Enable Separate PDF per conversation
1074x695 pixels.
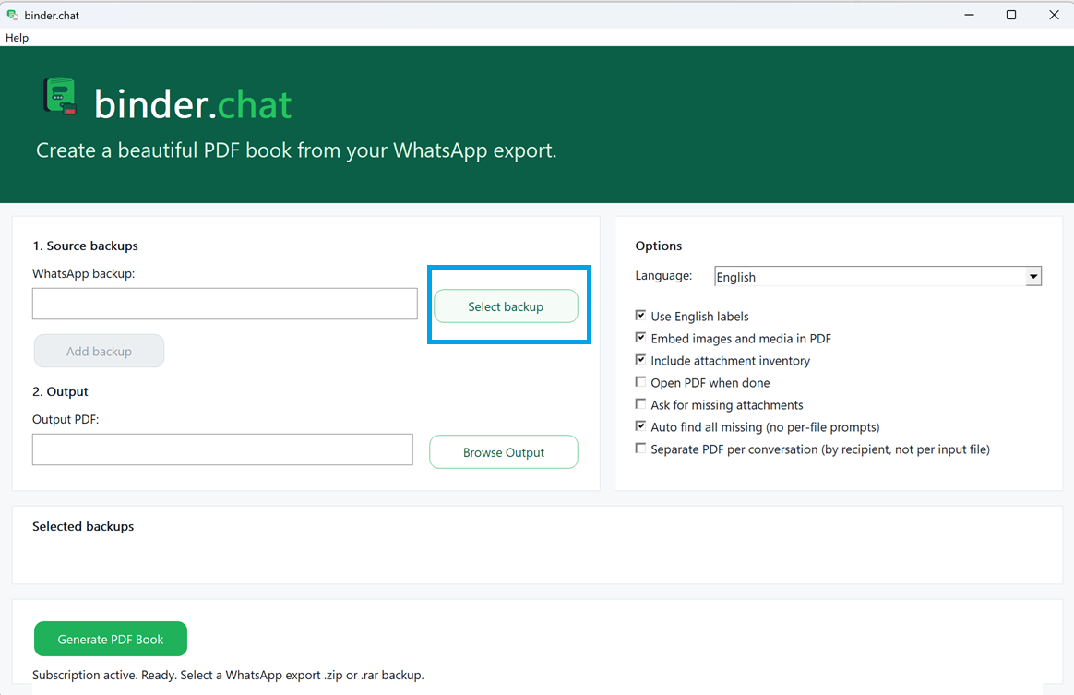640,449
